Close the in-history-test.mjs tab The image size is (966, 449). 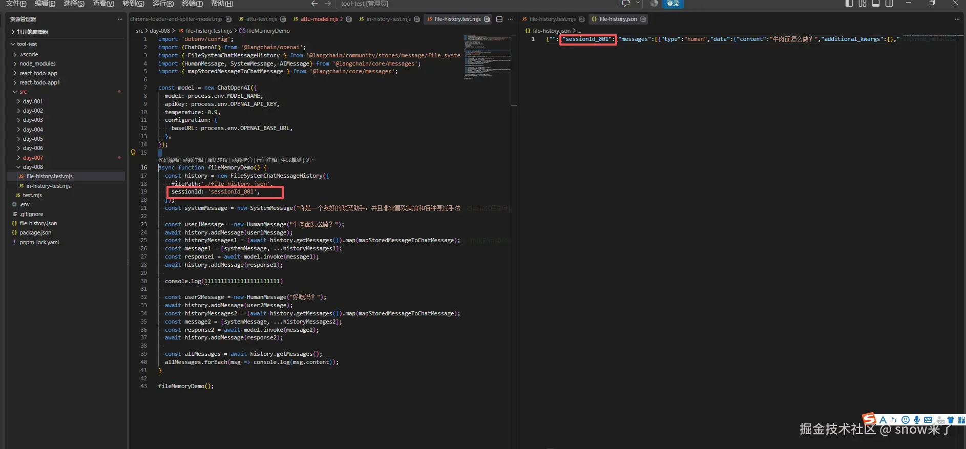pos(417,19)
